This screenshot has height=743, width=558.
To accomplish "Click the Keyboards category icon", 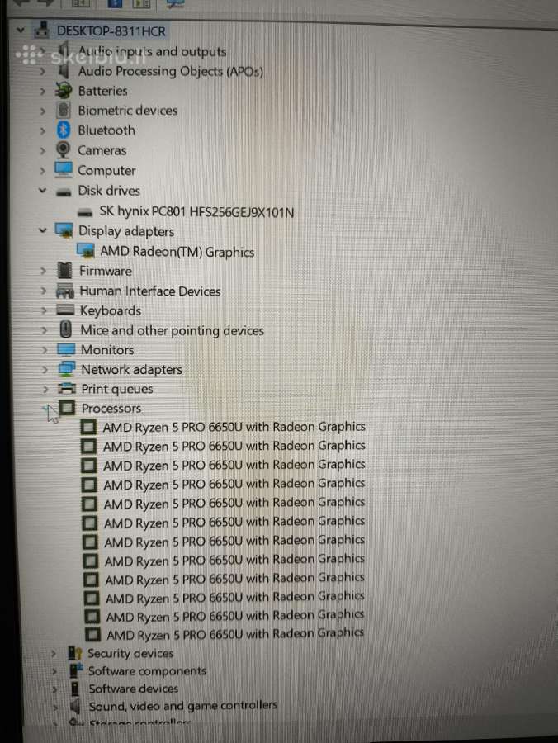I will coord(65,310).
